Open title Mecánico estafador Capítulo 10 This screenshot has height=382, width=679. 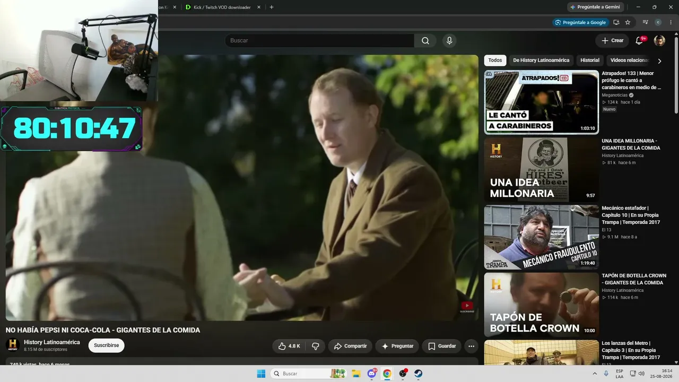631,215
